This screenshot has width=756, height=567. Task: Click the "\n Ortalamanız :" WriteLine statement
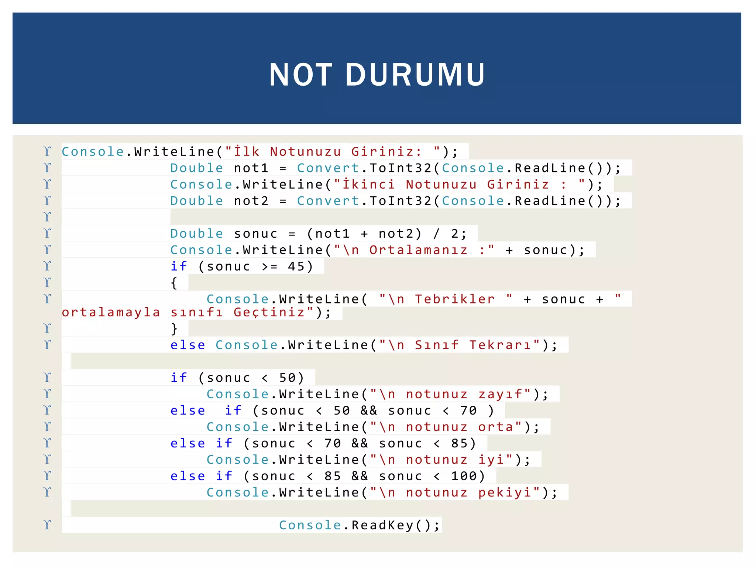click(x=378, y=250)
